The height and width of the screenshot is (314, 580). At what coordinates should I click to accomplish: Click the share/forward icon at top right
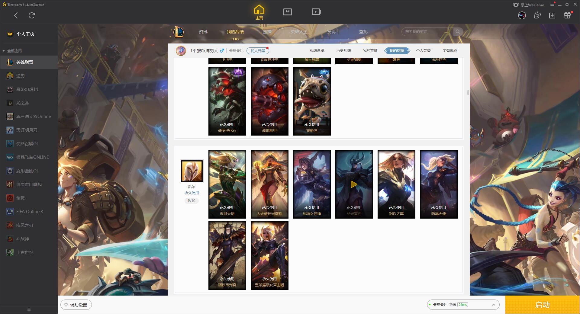[537, 15]
